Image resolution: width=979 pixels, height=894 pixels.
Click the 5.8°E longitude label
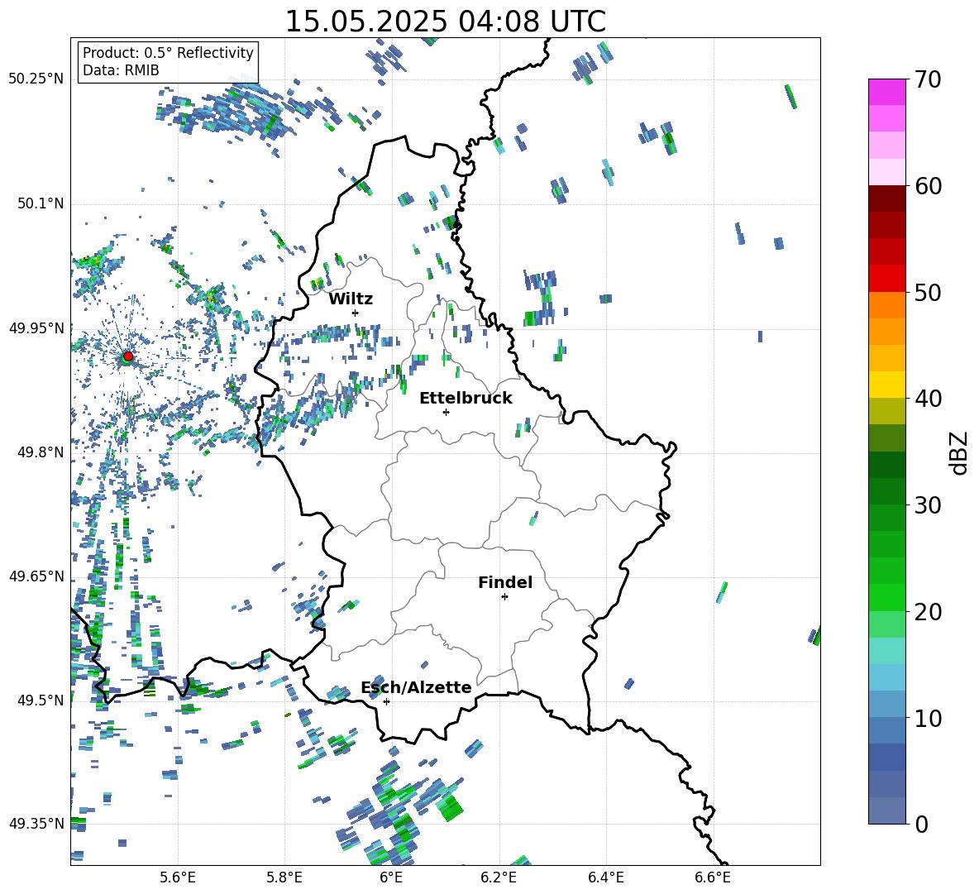[x=284, y=878]
